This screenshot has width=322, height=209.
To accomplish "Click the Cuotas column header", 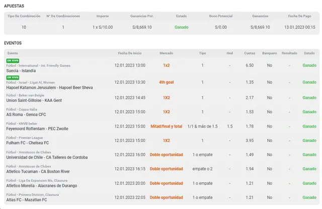I will coord(250,53).
